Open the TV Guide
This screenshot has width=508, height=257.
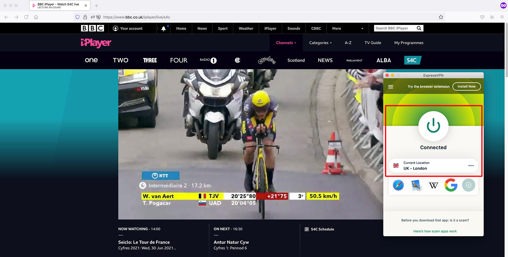click(x=373, y=43)
